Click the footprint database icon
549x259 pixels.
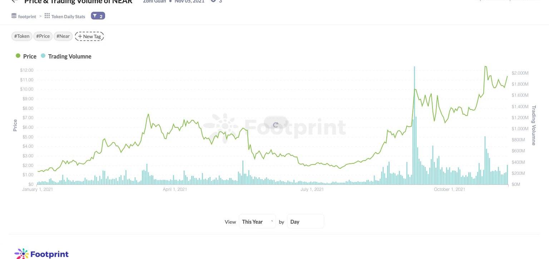point(14,16)
